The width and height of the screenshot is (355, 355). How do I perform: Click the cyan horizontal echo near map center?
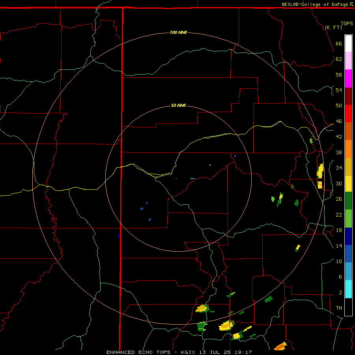(x=192, y=179)
